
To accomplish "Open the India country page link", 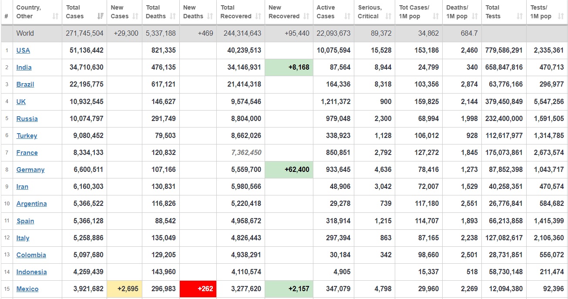I will (24, 67).
